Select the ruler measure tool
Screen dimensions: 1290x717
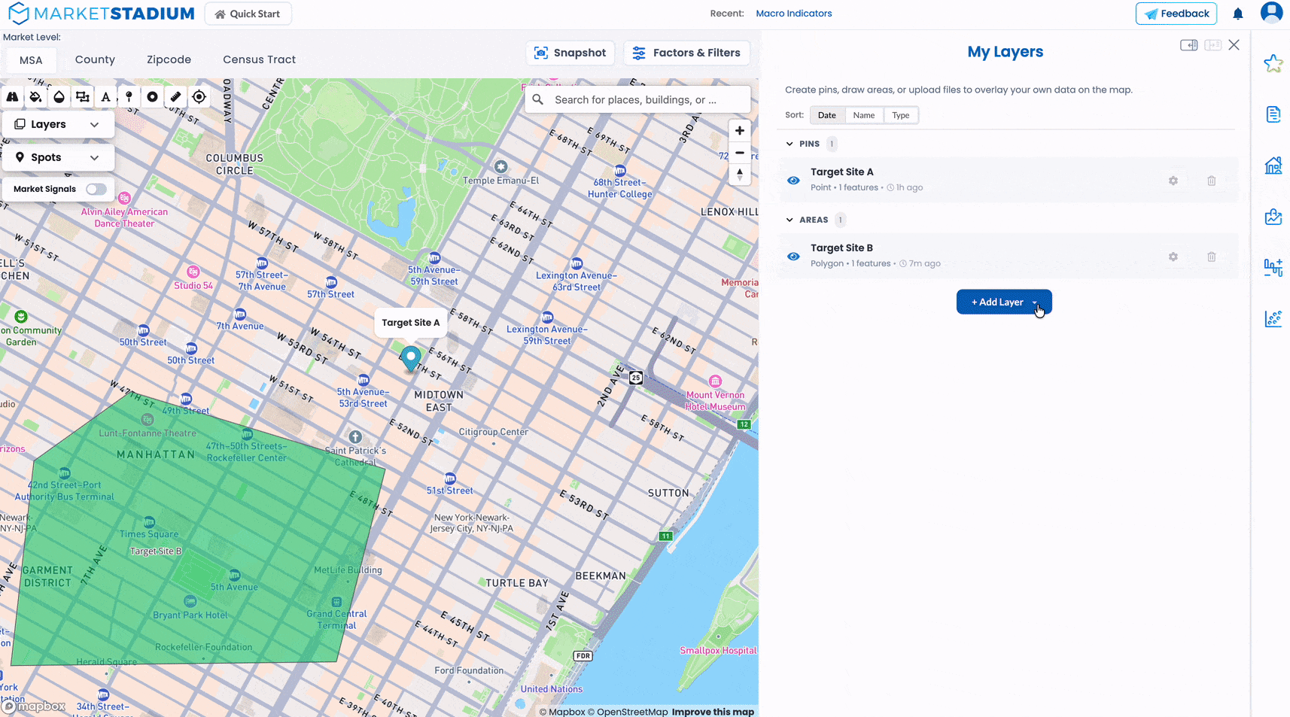(x=175, y=97)
